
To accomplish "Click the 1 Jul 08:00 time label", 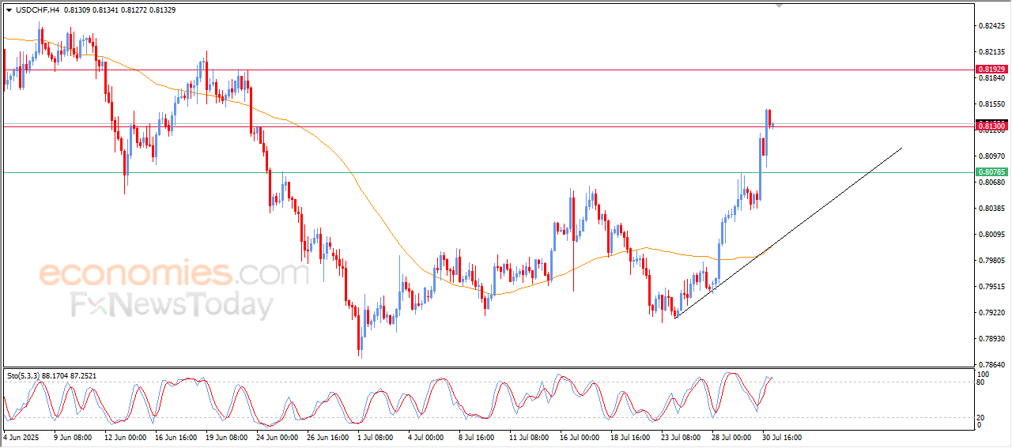I will coord(377,436).
